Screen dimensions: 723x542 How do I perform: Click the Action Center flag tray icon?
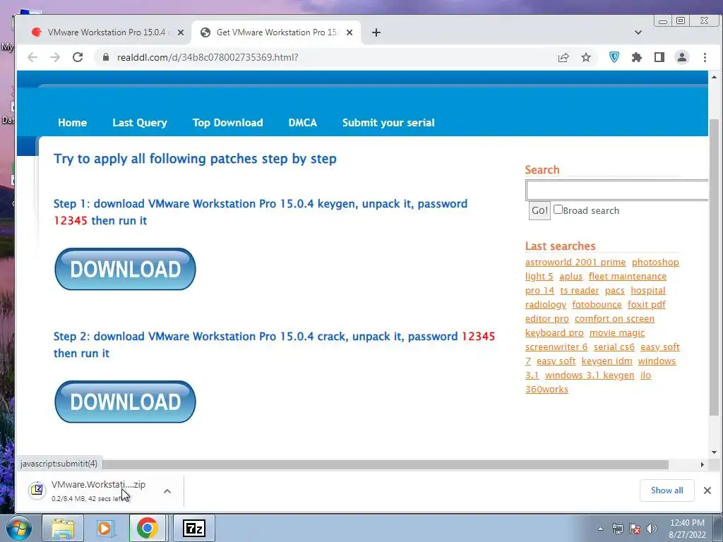pyautogui.click(x=635, y=529)
